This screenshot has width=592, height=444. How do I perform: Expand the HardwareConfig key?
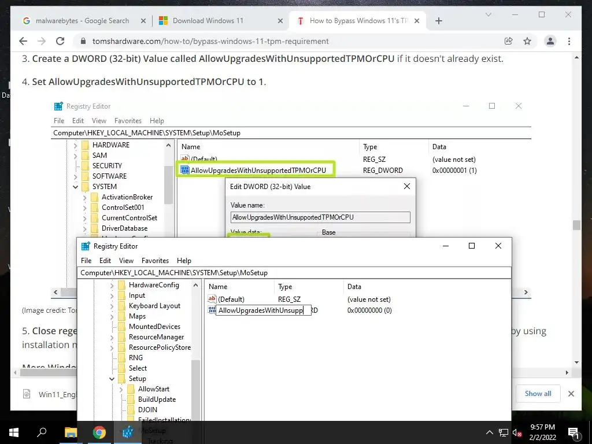pos(112,285)
